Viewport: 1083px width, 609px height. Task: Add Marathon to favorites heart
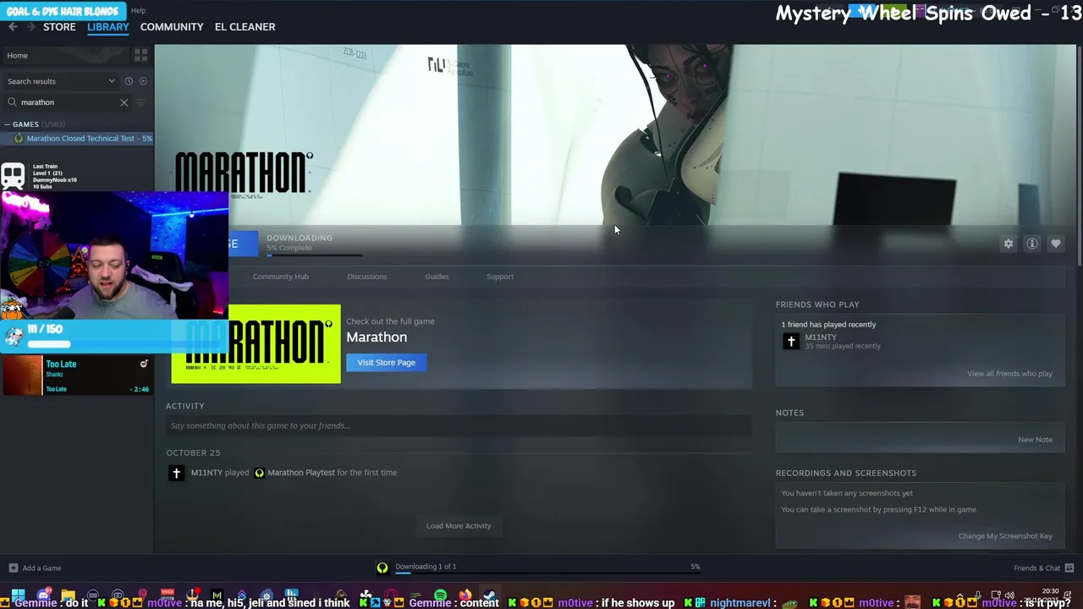(x=1056, y=244)
